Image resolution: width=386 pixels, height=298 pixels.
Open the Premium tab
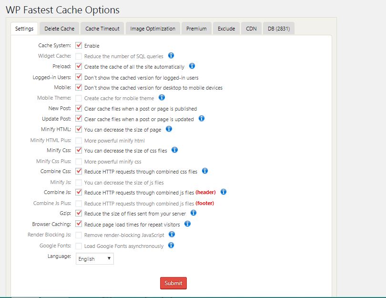point(196,29)
